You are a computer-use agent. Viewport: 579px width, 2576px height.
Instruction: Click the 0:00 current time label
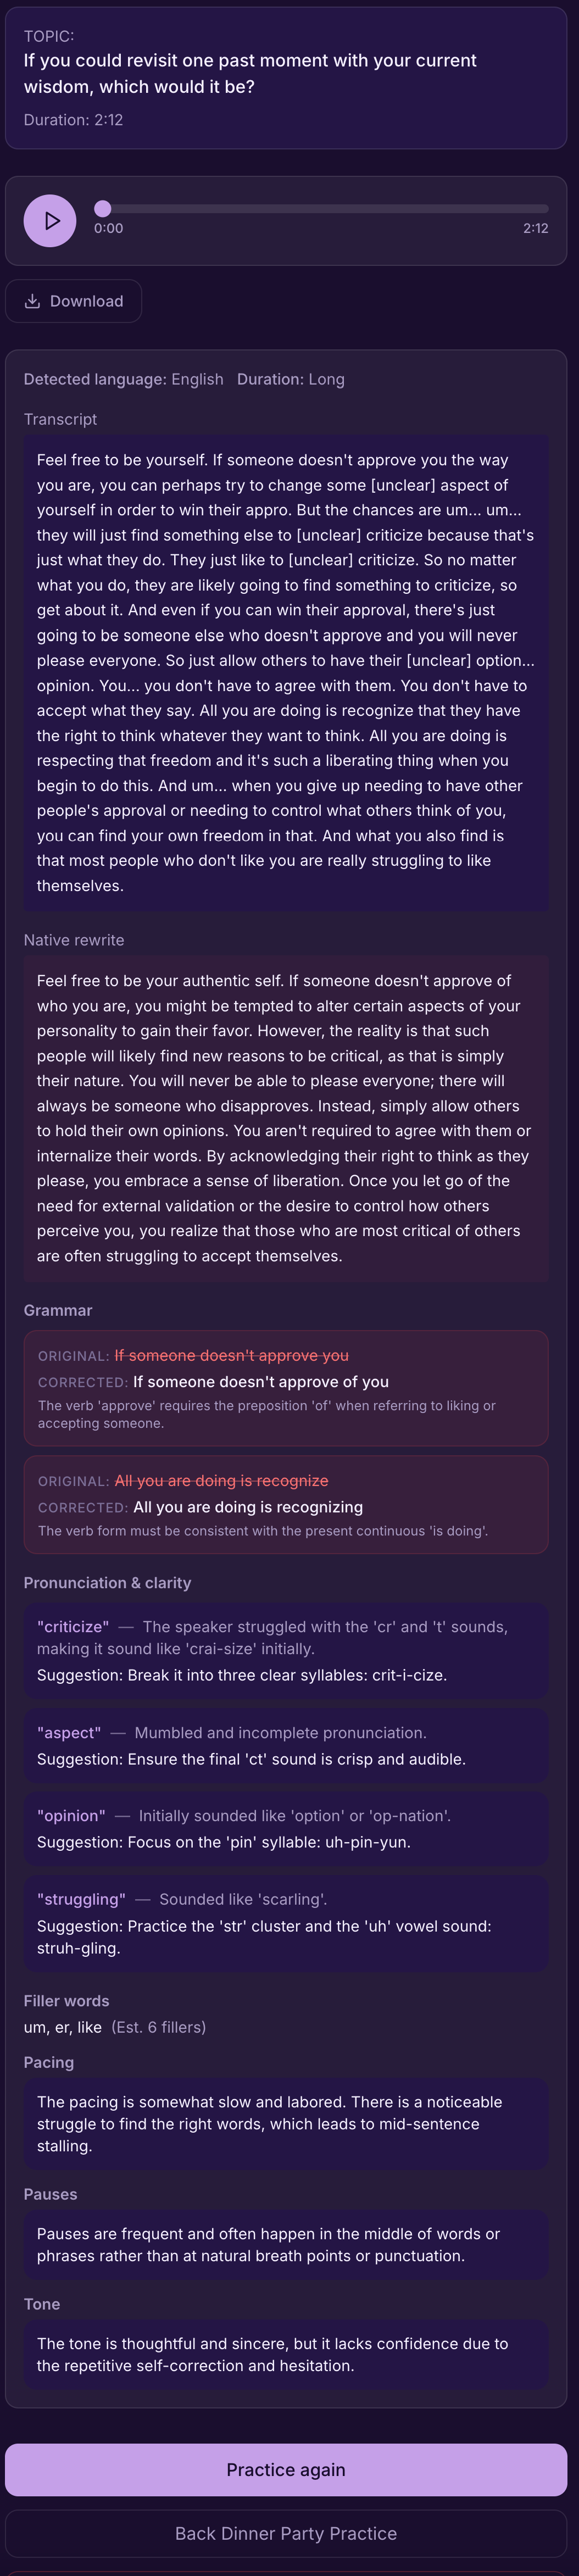click(109, 228)
